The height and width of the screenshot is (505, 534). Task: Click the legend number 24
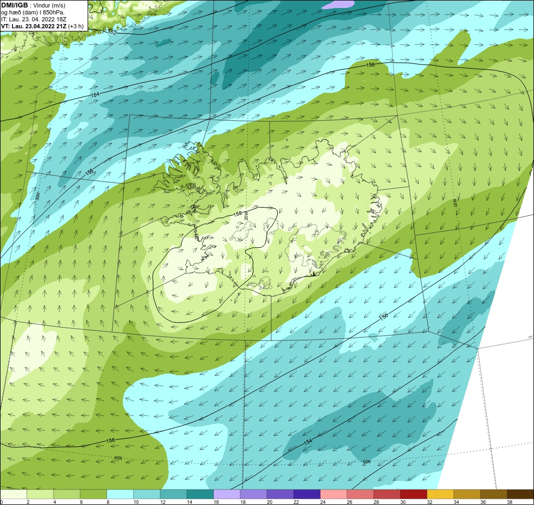coord(323,502)
